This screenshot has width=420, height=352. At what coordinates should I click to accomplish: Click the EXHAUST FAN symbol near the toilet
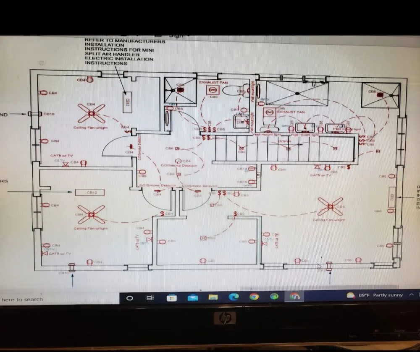tap(213, 90)
